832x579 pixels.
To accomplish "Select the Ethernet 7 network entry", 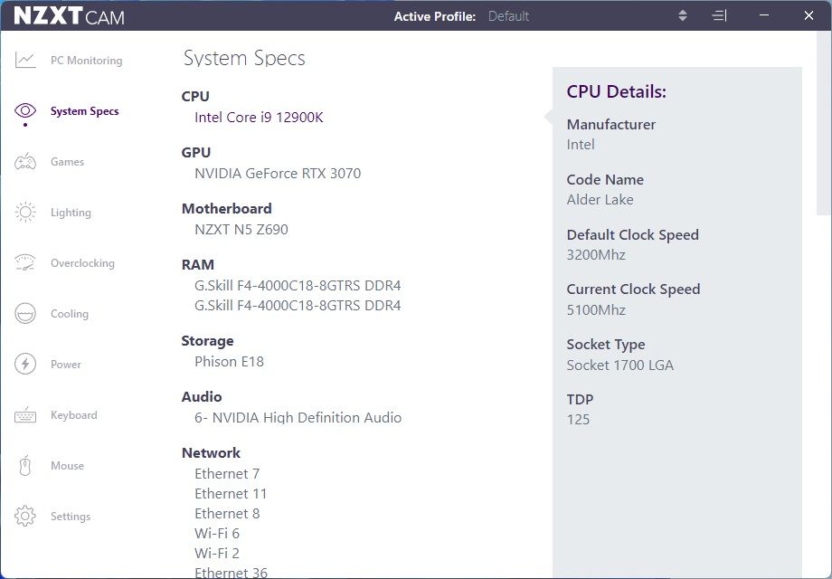I will pos(227,473).
